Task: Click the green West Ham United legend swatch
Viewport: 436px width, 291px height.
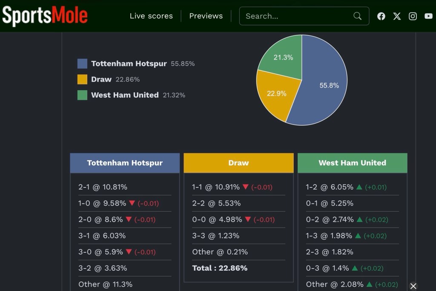Action: click(x=82, y=95)
